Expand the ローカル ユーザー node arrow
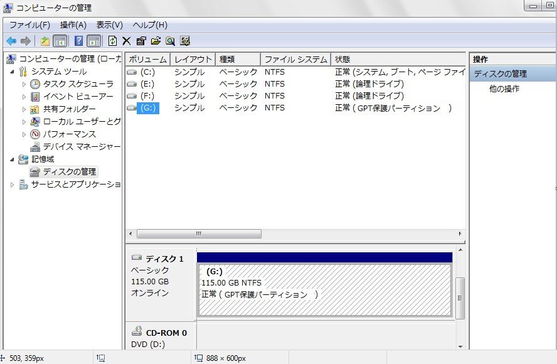Screen dimensions: 557x364 point(24,122)
